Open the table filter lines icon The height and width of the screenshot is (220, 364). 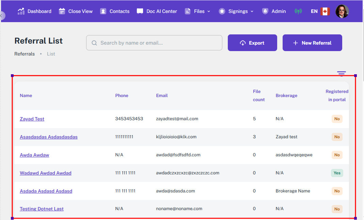coord(341,74)
